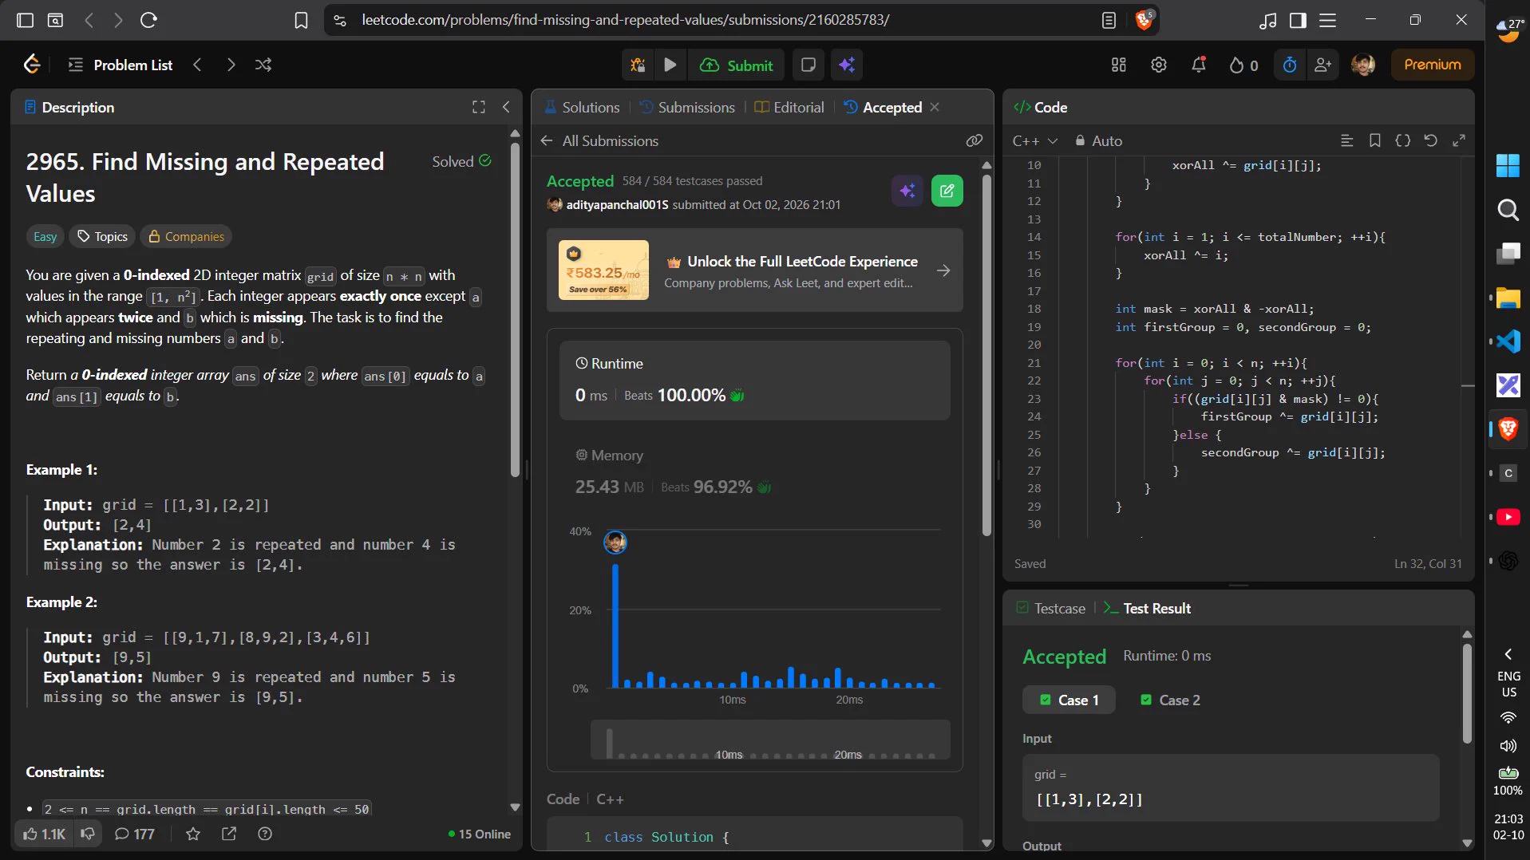The image size is (1530, 860).
Task: Collapse the Description panel chevron
Action: point(506,107)
